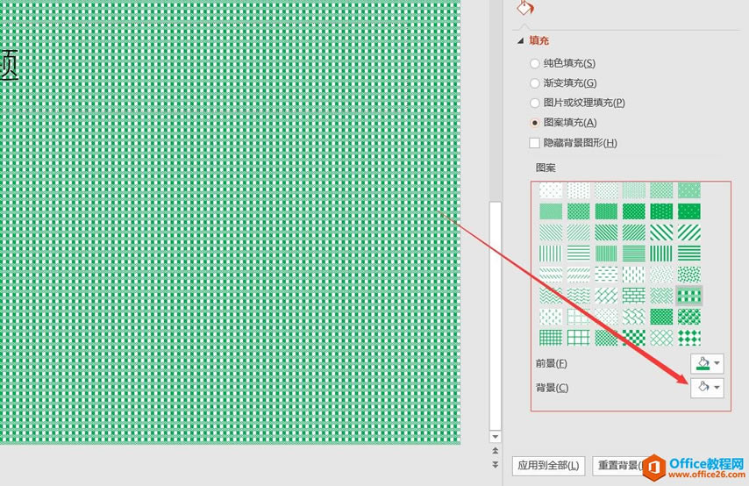Go to next slide double-arrow
This screenshot has height=486, width=749.
tap(496, 464)
